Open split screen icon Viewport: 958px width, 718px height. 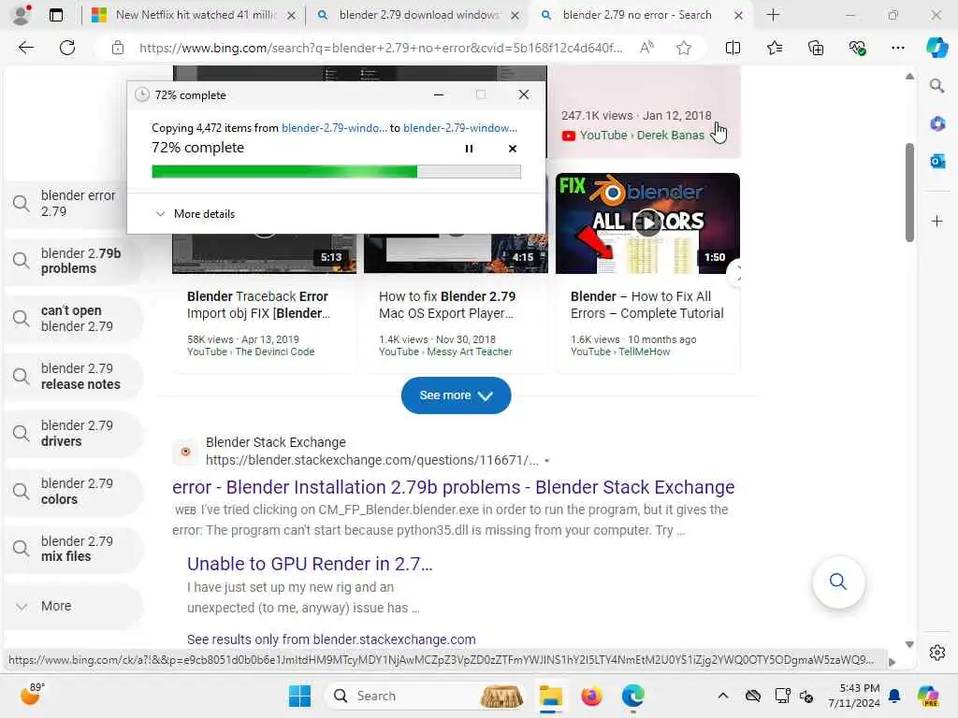(x=733, y=48)
